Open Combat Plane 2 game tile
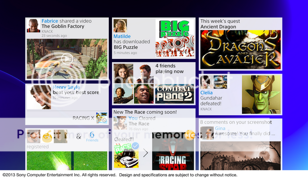This screenshot has width=308, height=179. (175, 94)
